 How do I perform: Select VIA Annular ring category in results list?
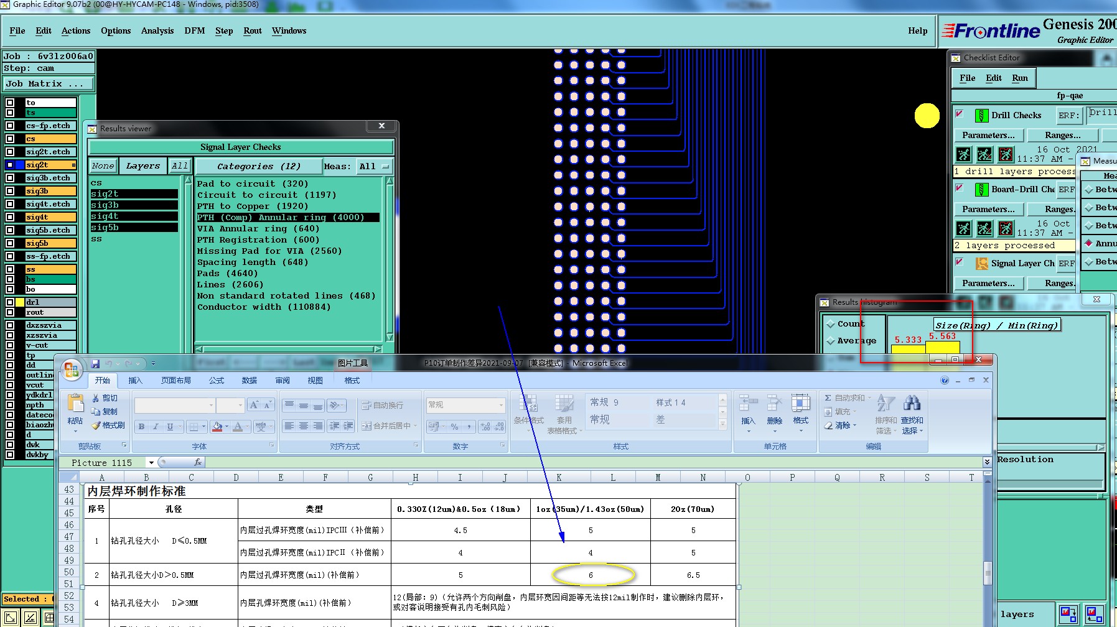coord(258,229)
